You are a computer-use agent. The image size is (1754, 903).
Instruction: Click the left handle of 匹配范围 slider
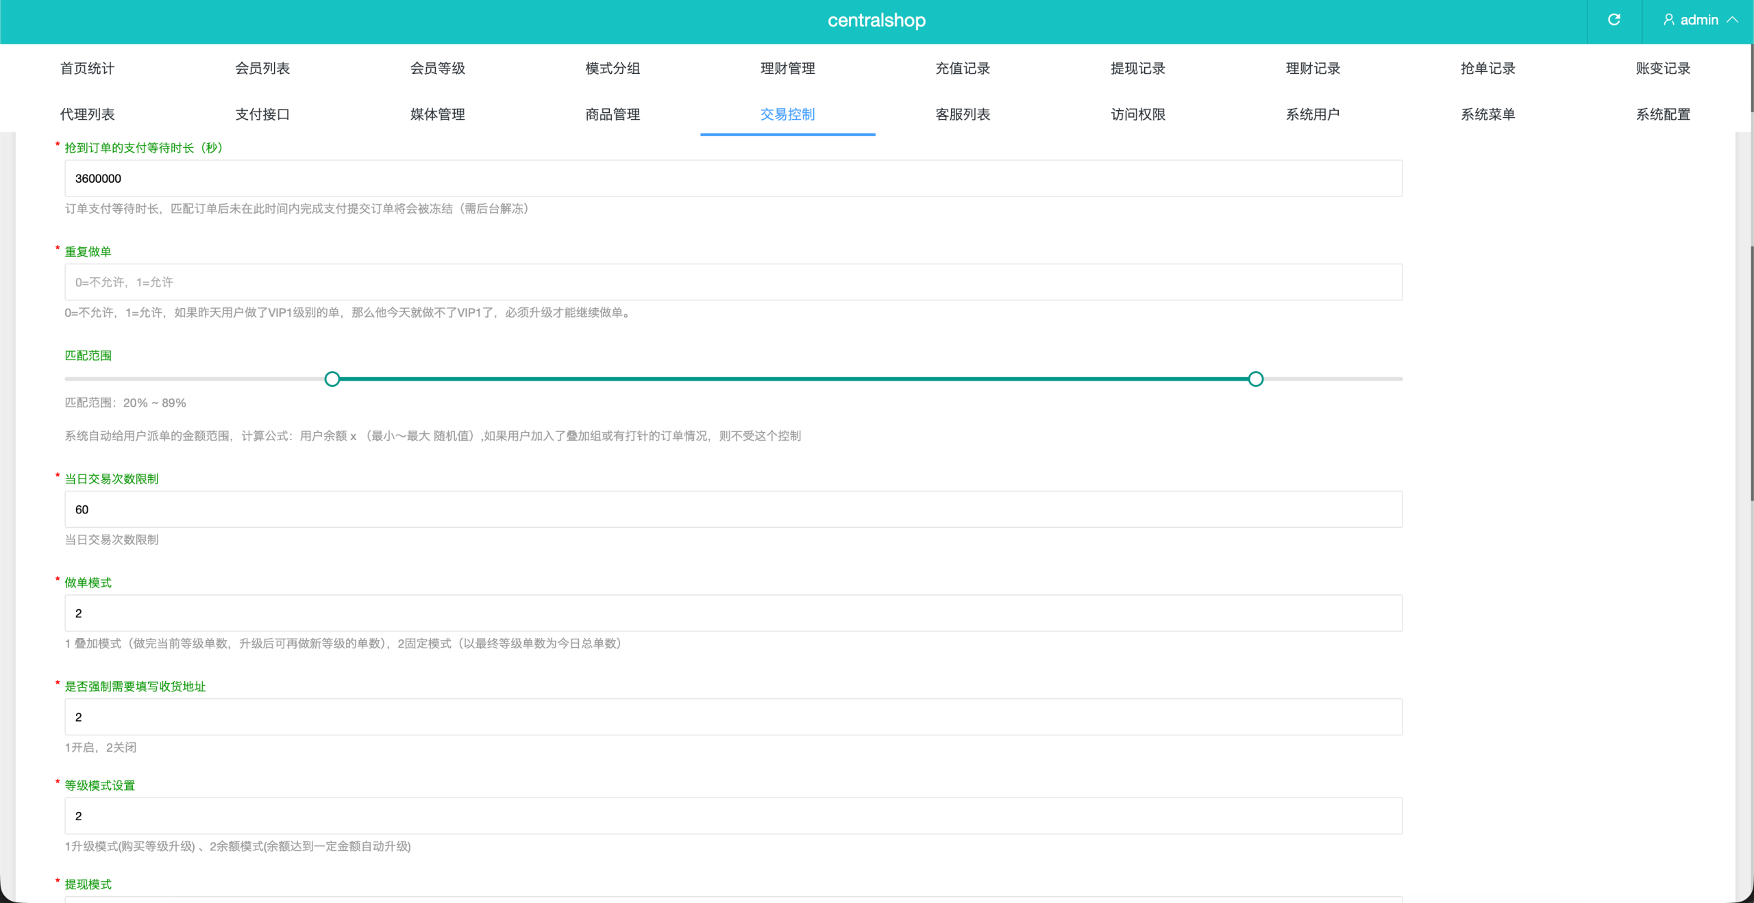coord(332,379)
